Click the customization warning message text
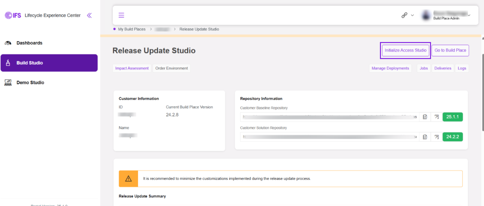The image size is (484, 206). 227,179
